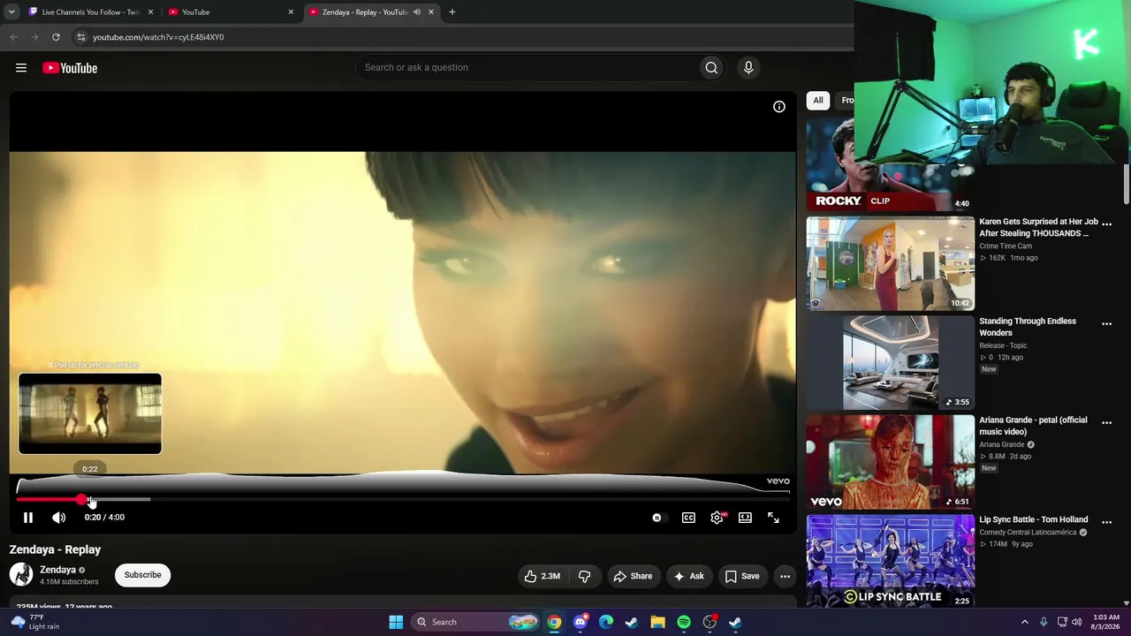The height and width of the screenshot is (636, 1131).
Task: Open the Ask AI button
Action: click(689, 576)
